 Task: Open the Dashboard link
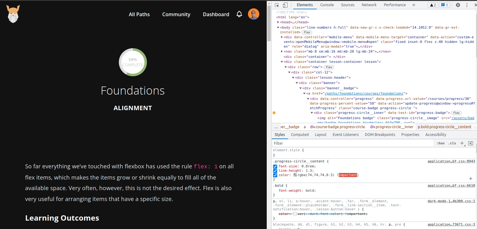216,14
